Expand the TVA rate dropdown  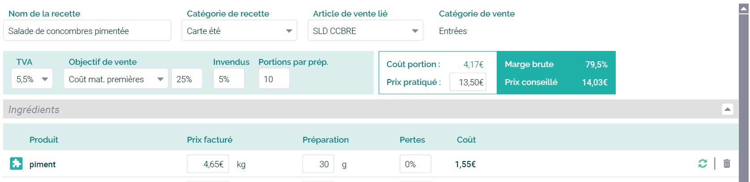(32, 79)
